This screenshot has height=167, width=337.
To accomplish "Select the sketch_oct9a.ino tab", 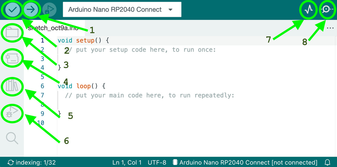I will tap(54, 28).
